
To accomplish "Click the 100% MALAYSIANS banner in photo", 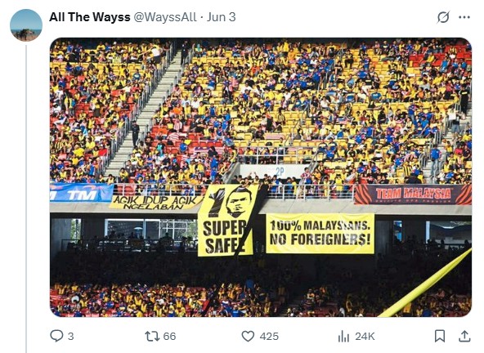I will point(320,233).
